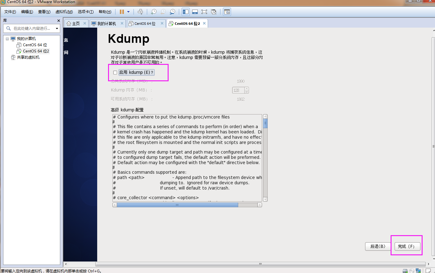This screenshot has height=273, width=435.
Task: Toggle the library sidebar view icon
Action: click(x=186, y=12)
